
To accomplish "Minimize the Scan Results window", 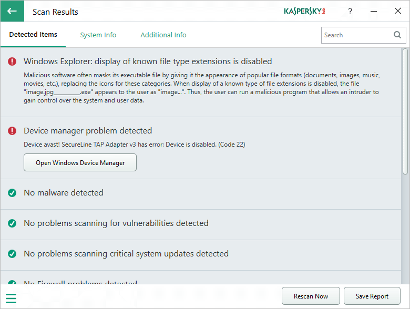I will [374, 11].
